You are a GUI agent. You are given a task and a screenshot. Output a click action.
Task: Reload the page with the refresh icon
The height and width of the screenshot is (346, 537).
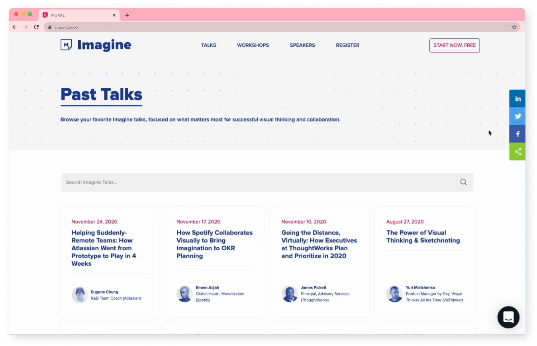pyautogui.click(x=36, y=27)
